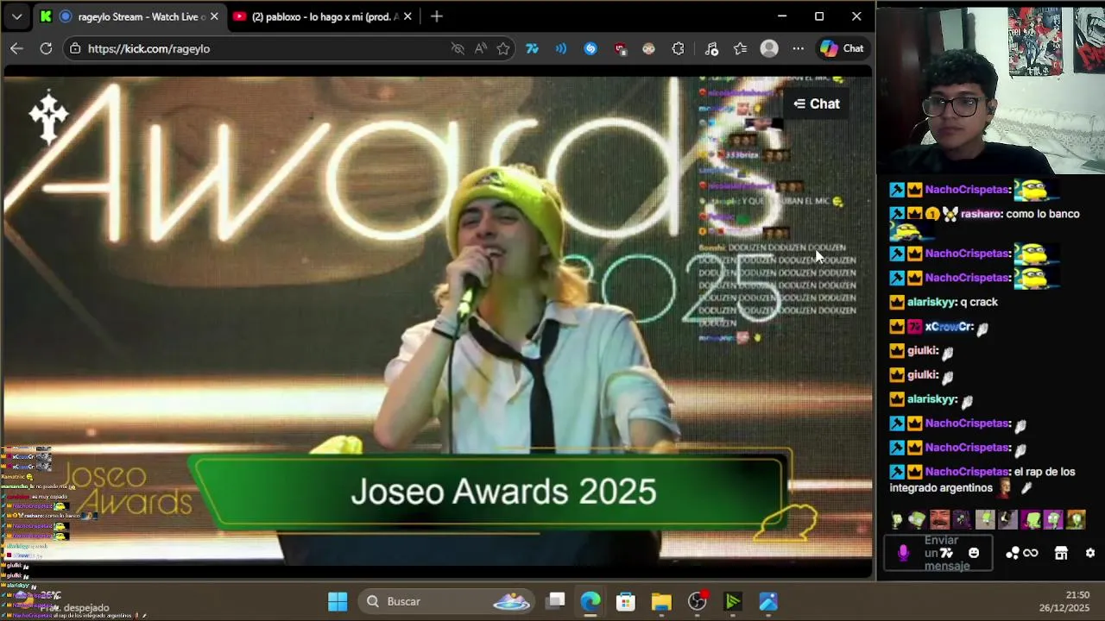Open the blue sound waves extension
Image resolution: width=1105 pixels, height=621 pixels.
click(561, 48)
